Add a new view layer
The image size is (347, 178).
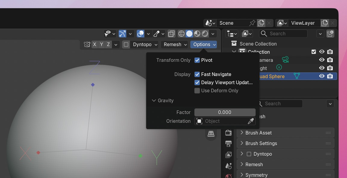click(x=324, y=23)
